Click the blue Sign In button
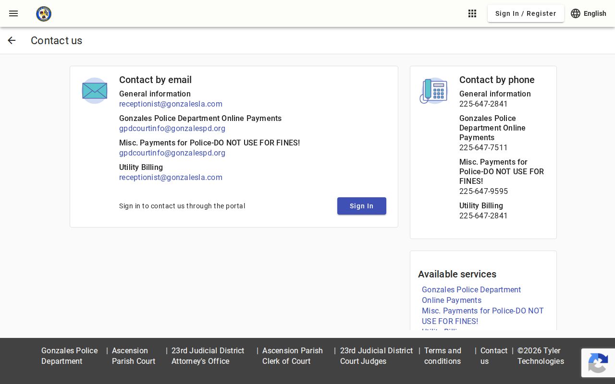The image size is (615, 384). coord(362,206)
